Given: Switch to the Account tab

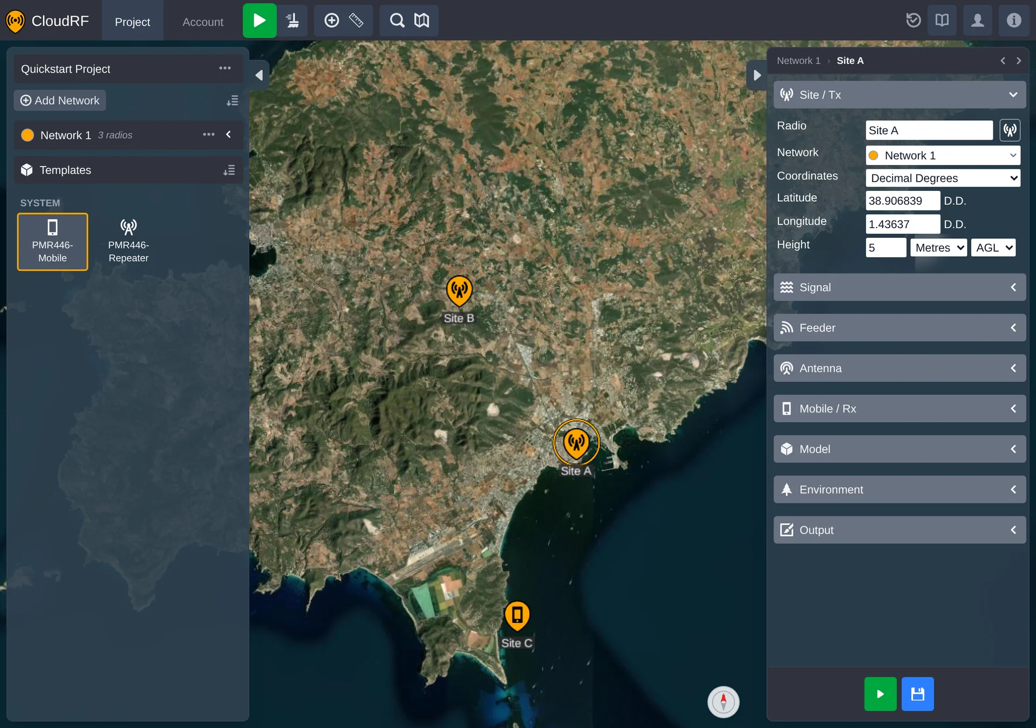Looking at the screenshot, I should coord(203,22).
